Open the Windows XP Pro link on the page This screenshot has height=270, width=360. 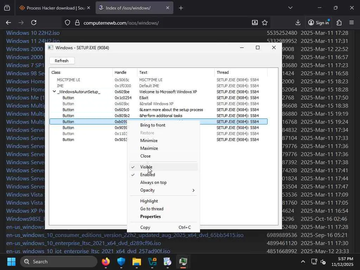click(25, 211)
